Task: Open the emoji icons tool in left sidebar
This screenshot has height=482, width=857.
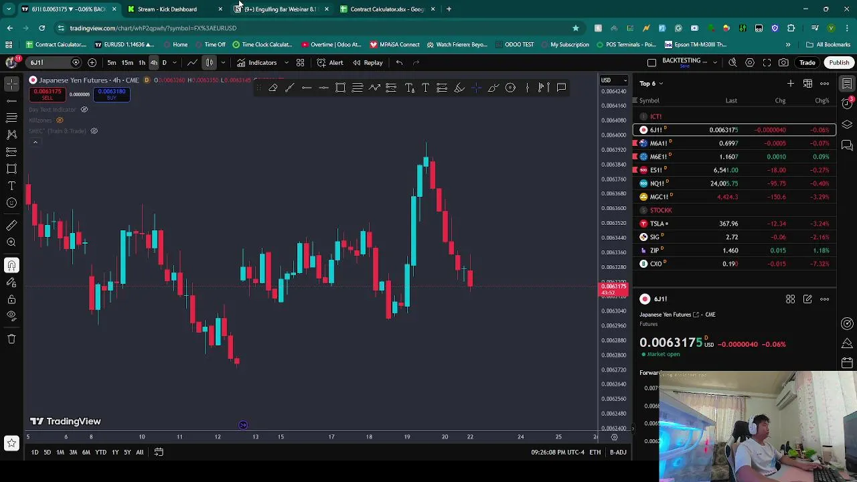Action: (x=11, y=203)
